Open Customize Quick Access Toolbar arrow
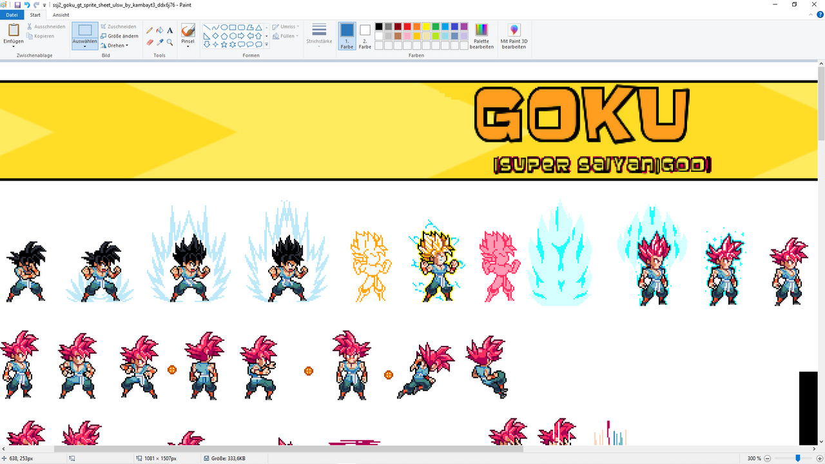This screenshot has height=464, width=825. (44, 5)
